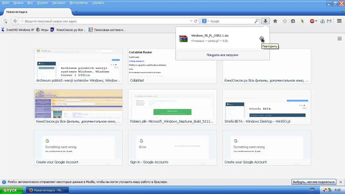This screenshot has height=194, width=345.
Task: Open the Инструменты menu
Action: [79, 3]
